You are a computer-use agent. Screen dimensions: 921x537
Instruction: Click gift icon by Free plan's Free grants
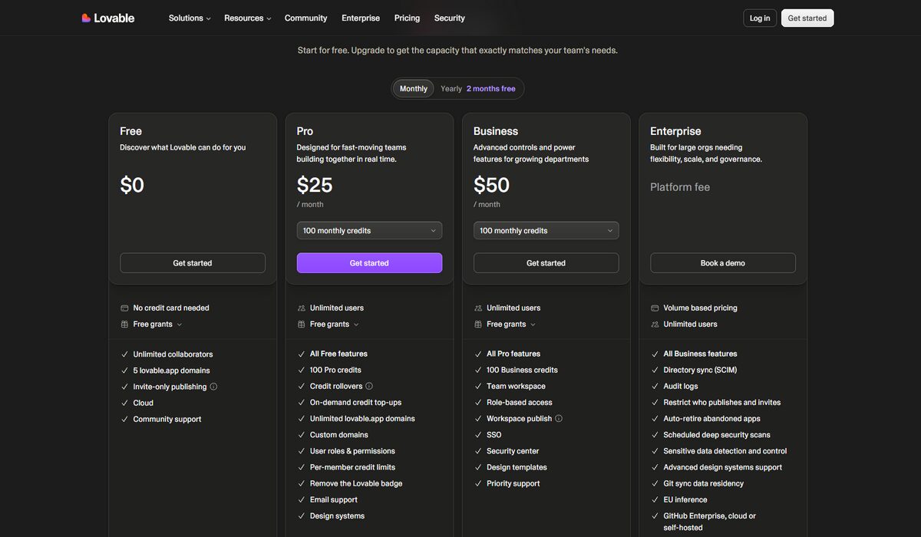click(124, 324)
